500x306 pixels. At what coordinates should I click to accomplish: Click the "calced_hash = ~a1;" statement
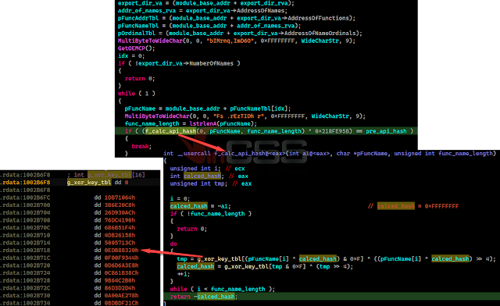click(200, 206)
